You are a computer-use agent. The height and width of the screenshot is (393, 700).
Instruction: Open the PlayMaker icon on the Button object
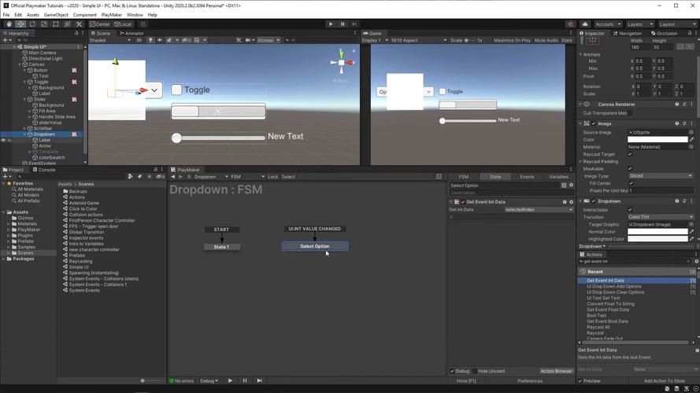point(74,71)
